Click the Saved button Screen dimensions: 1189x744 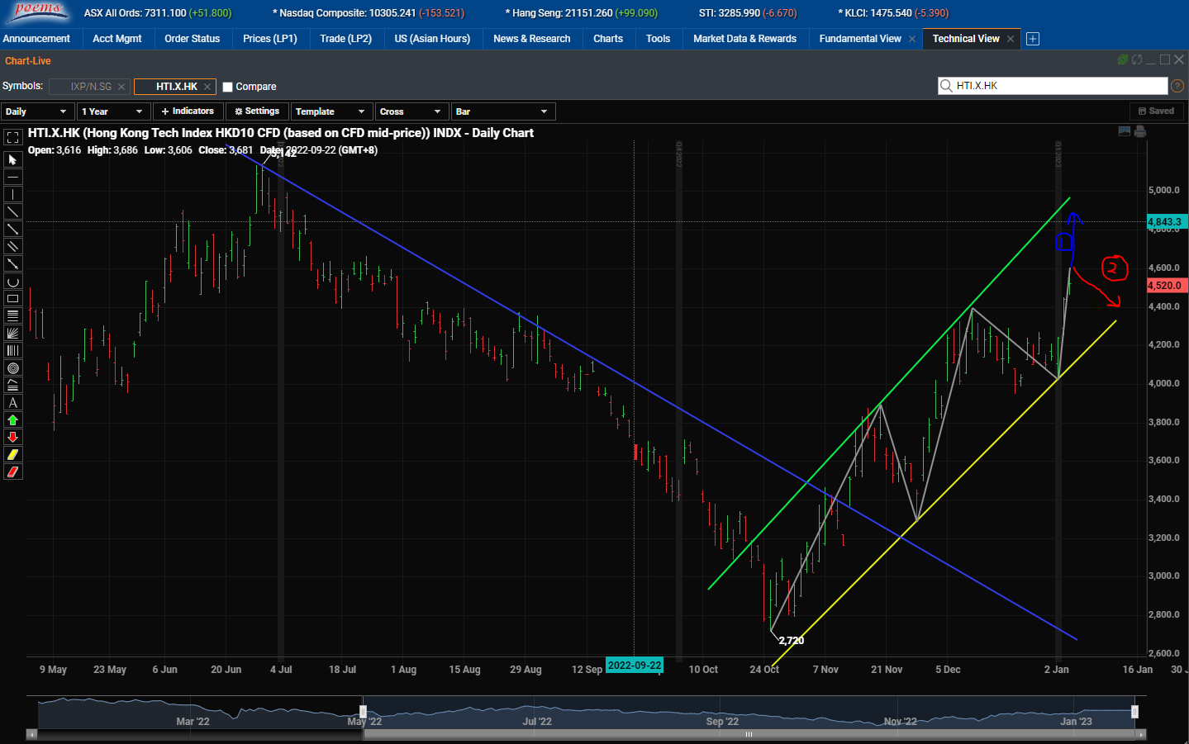pos(1157,111)
